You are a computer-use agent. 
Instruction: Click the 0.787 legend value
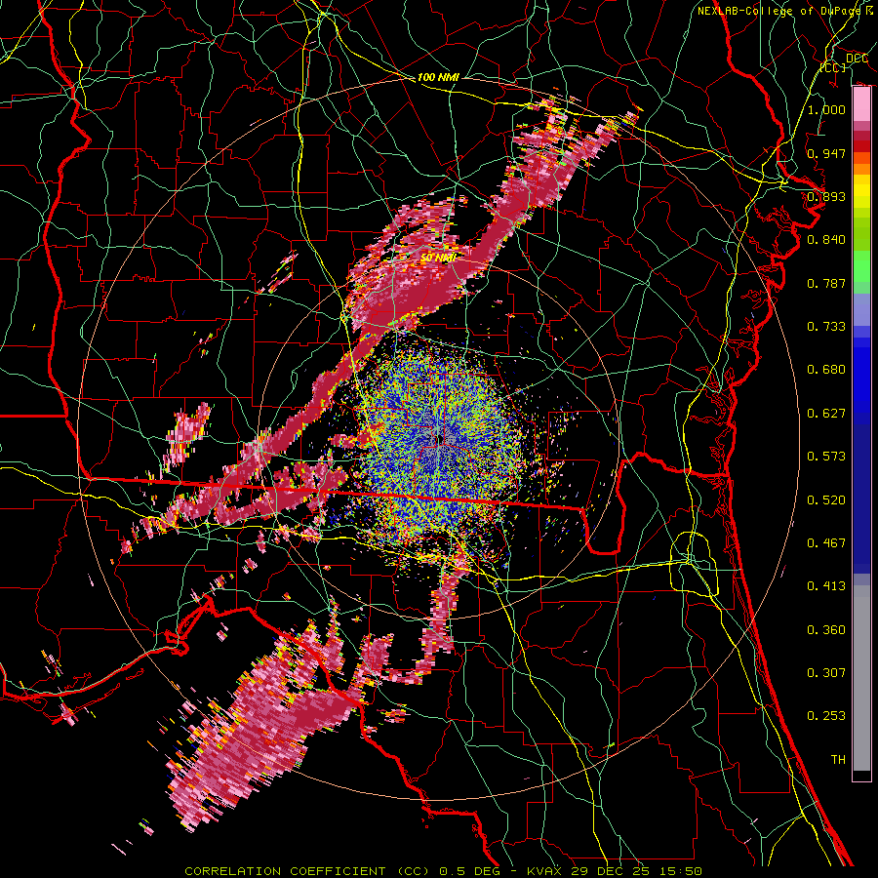826,283
